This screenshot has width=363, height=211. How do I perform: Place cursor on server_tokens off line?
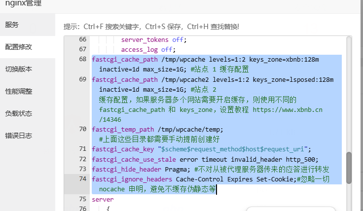(154, 39)
